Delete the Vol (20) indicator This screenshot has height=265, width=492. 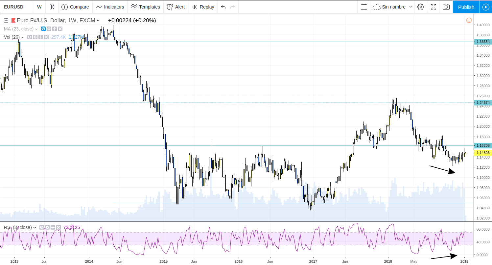point(45,37)
